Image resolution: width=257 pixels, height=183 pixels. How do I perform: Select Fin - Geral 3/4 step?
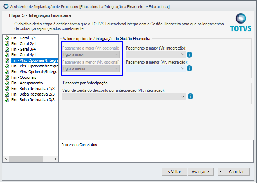pos(24,49)
